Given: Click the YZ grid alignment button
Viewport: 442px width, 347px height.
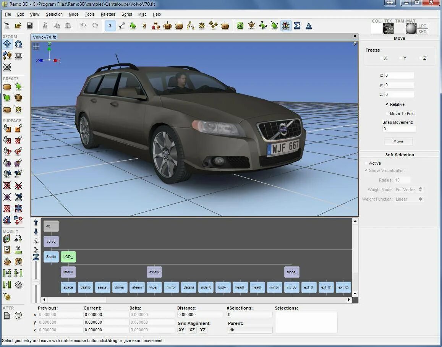Looking at the screenshot, I should (x=203, y=330).
